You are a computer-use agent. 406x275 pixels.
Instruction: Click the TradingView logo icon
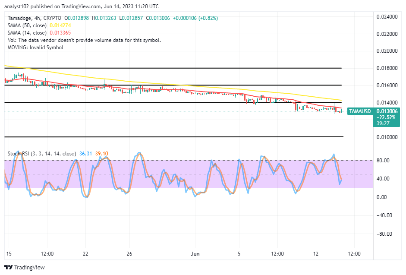pos(9,267)
